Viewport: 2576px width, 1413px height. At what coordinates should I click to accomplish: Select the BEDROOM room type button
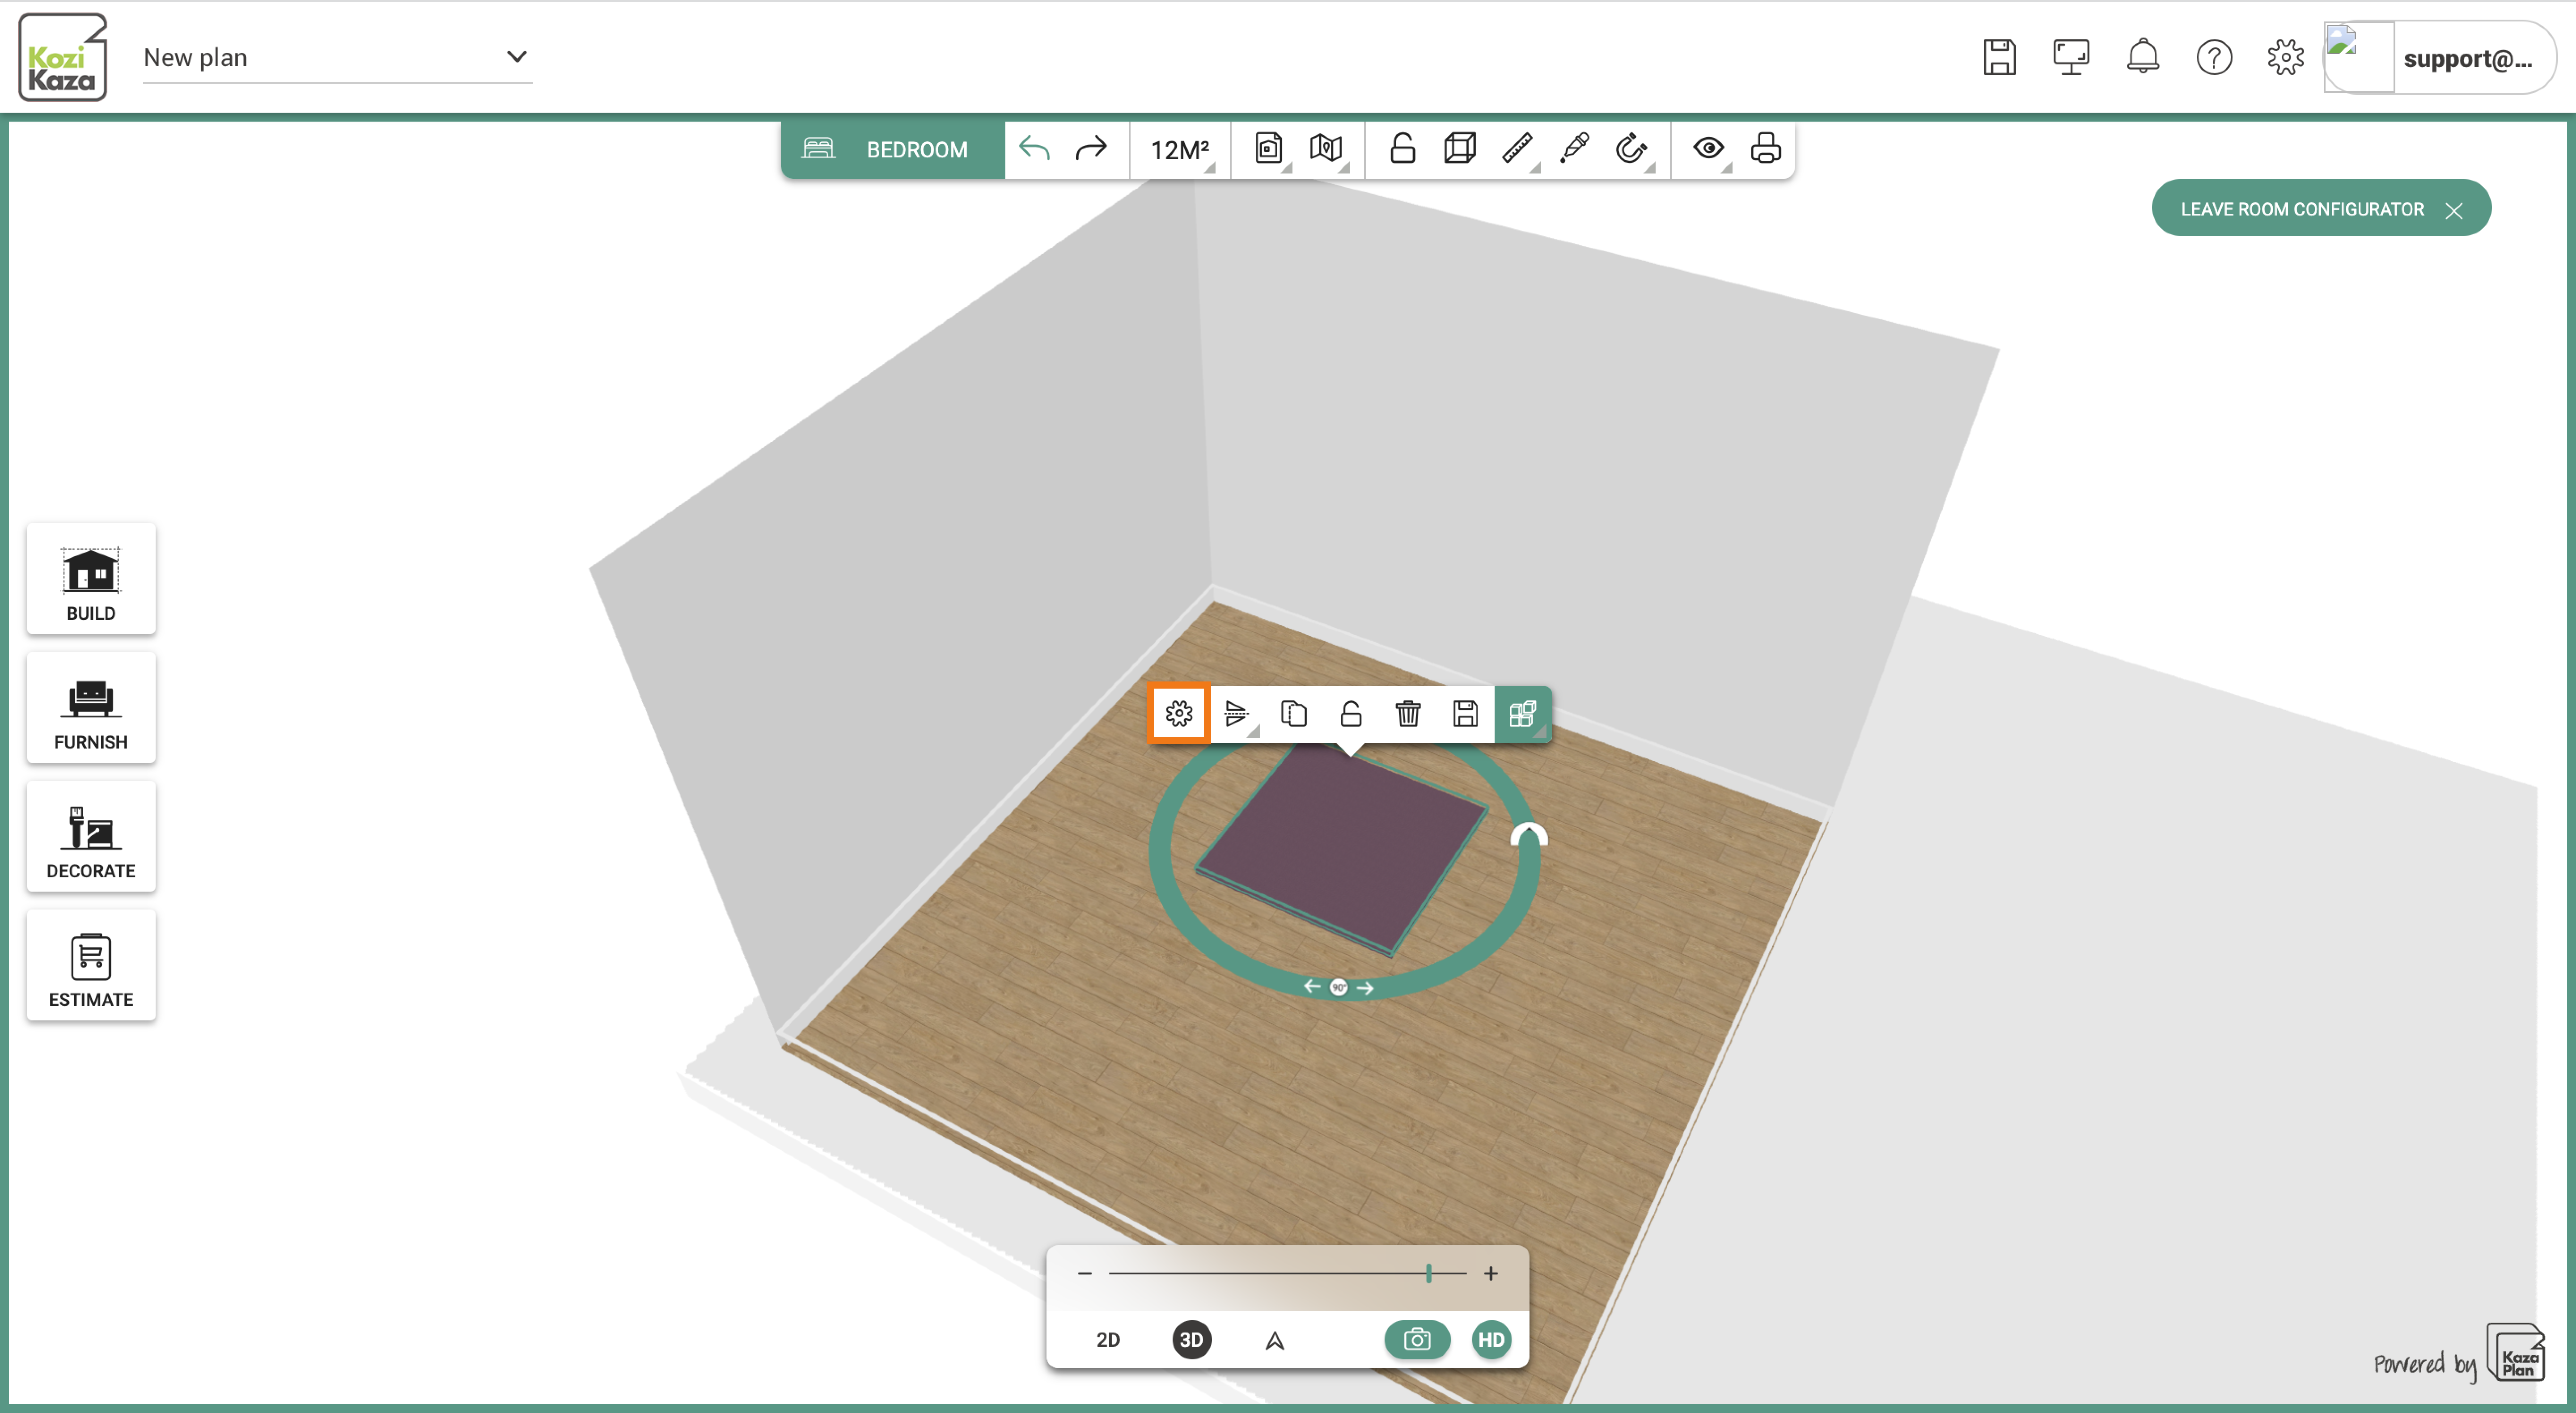pos(892,149)
